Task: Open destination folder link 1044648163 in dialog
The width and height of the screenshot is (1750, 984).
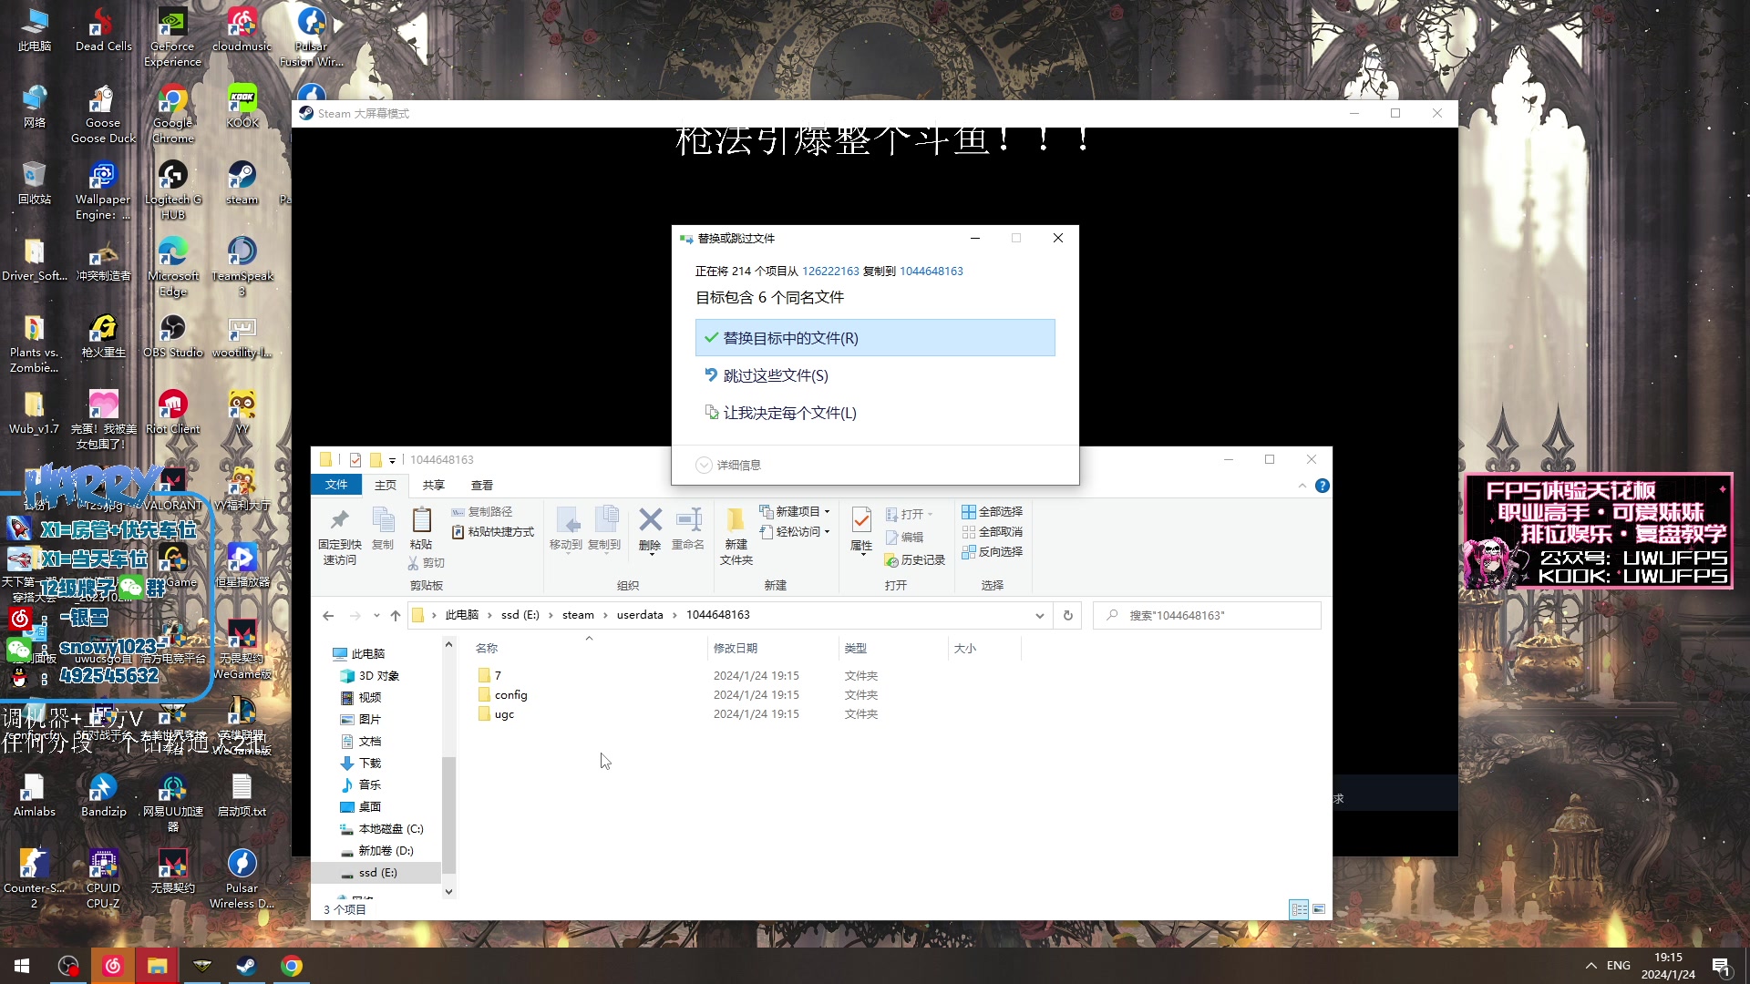Action: pyautogui.click(x=932, y=271)
